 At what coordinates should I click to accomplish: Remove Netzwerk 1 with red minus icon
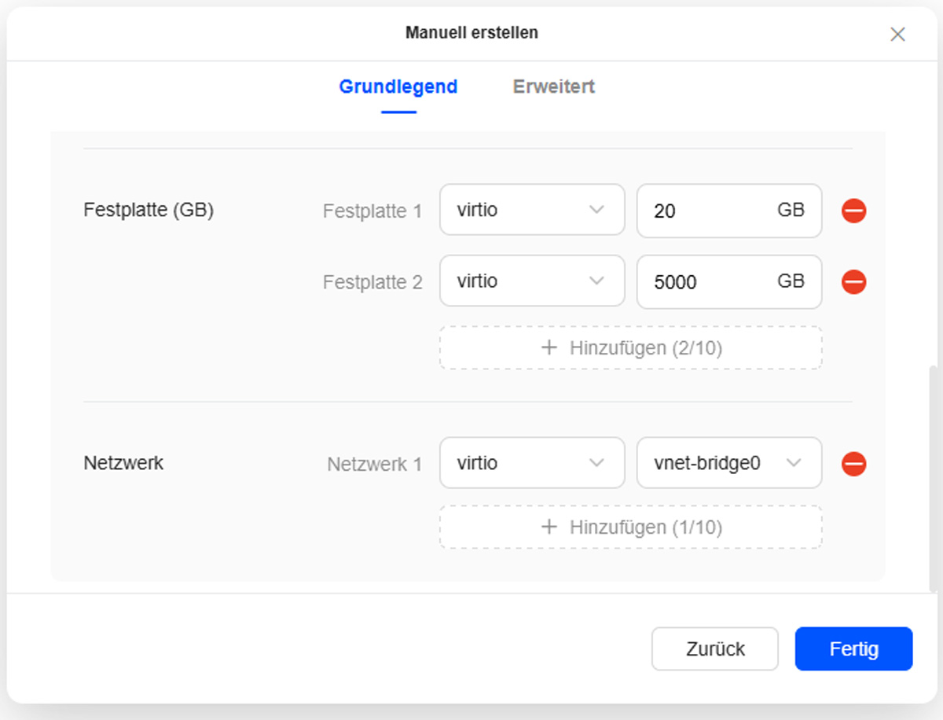(x=853, y=464)
